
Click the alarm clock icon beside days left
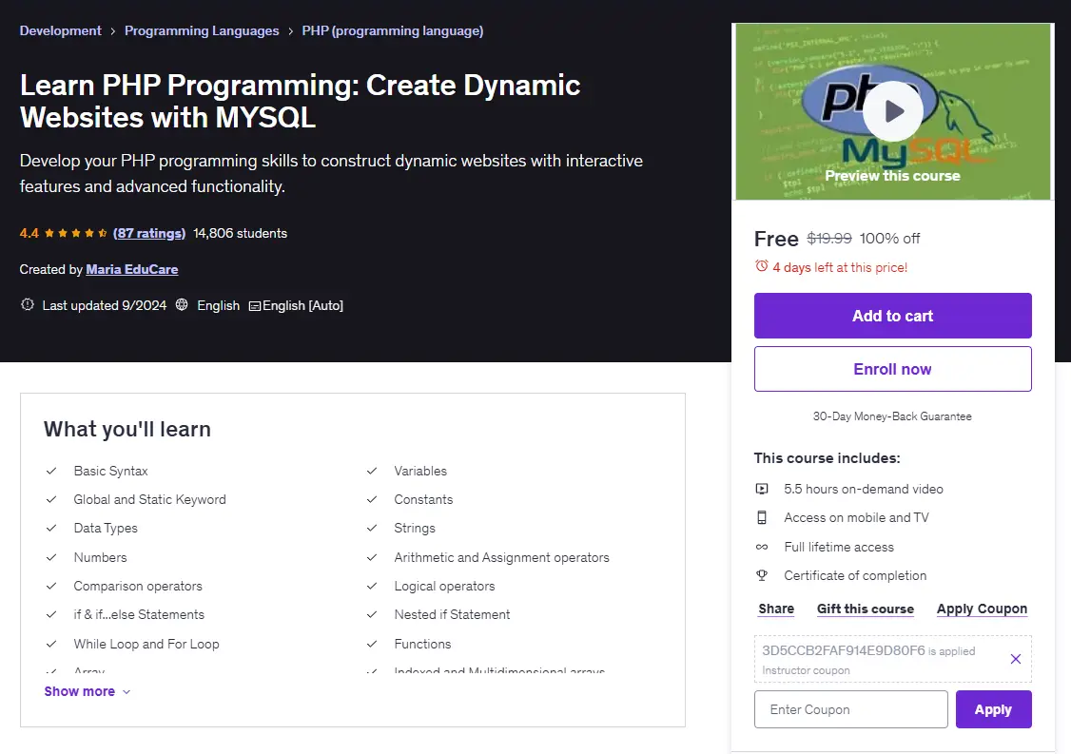tap(762, 266)
